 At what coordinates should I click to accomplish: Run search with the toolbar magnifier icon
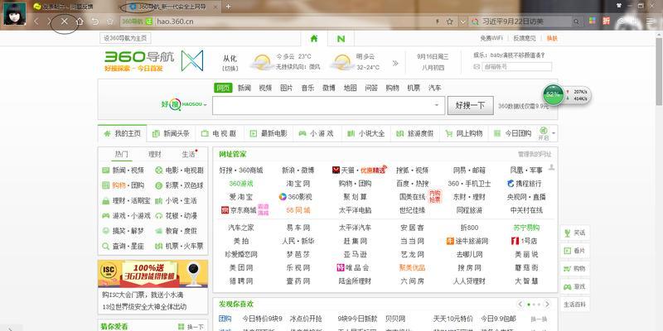(x=576, y=22)
